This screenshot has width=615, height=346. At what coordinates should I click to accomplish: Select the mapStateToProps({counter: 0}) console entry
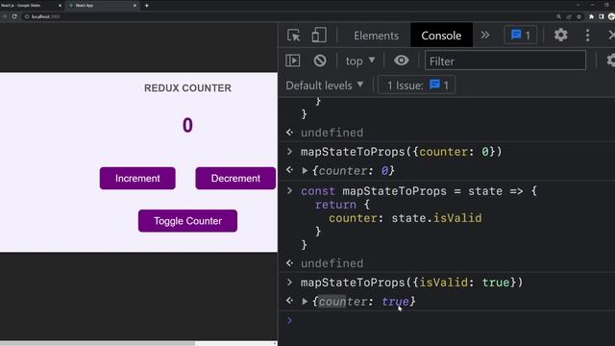tap(401, 152)
